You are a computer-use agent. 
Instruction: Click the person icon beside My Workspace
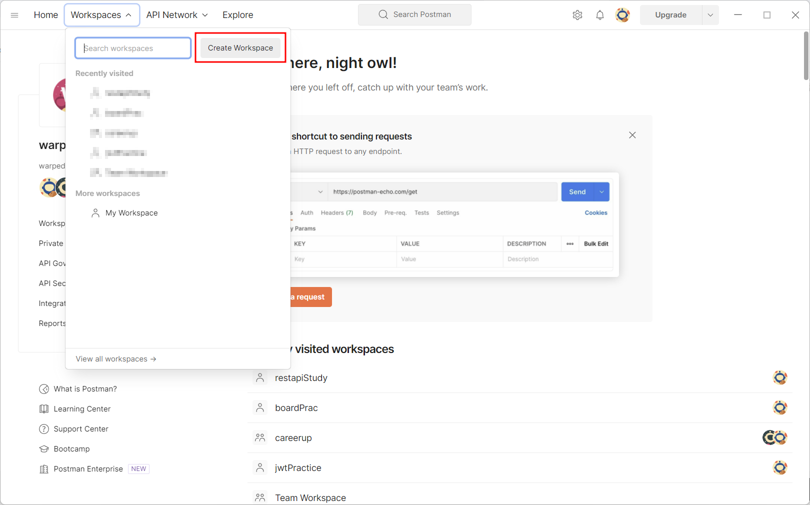coord(95,213)
